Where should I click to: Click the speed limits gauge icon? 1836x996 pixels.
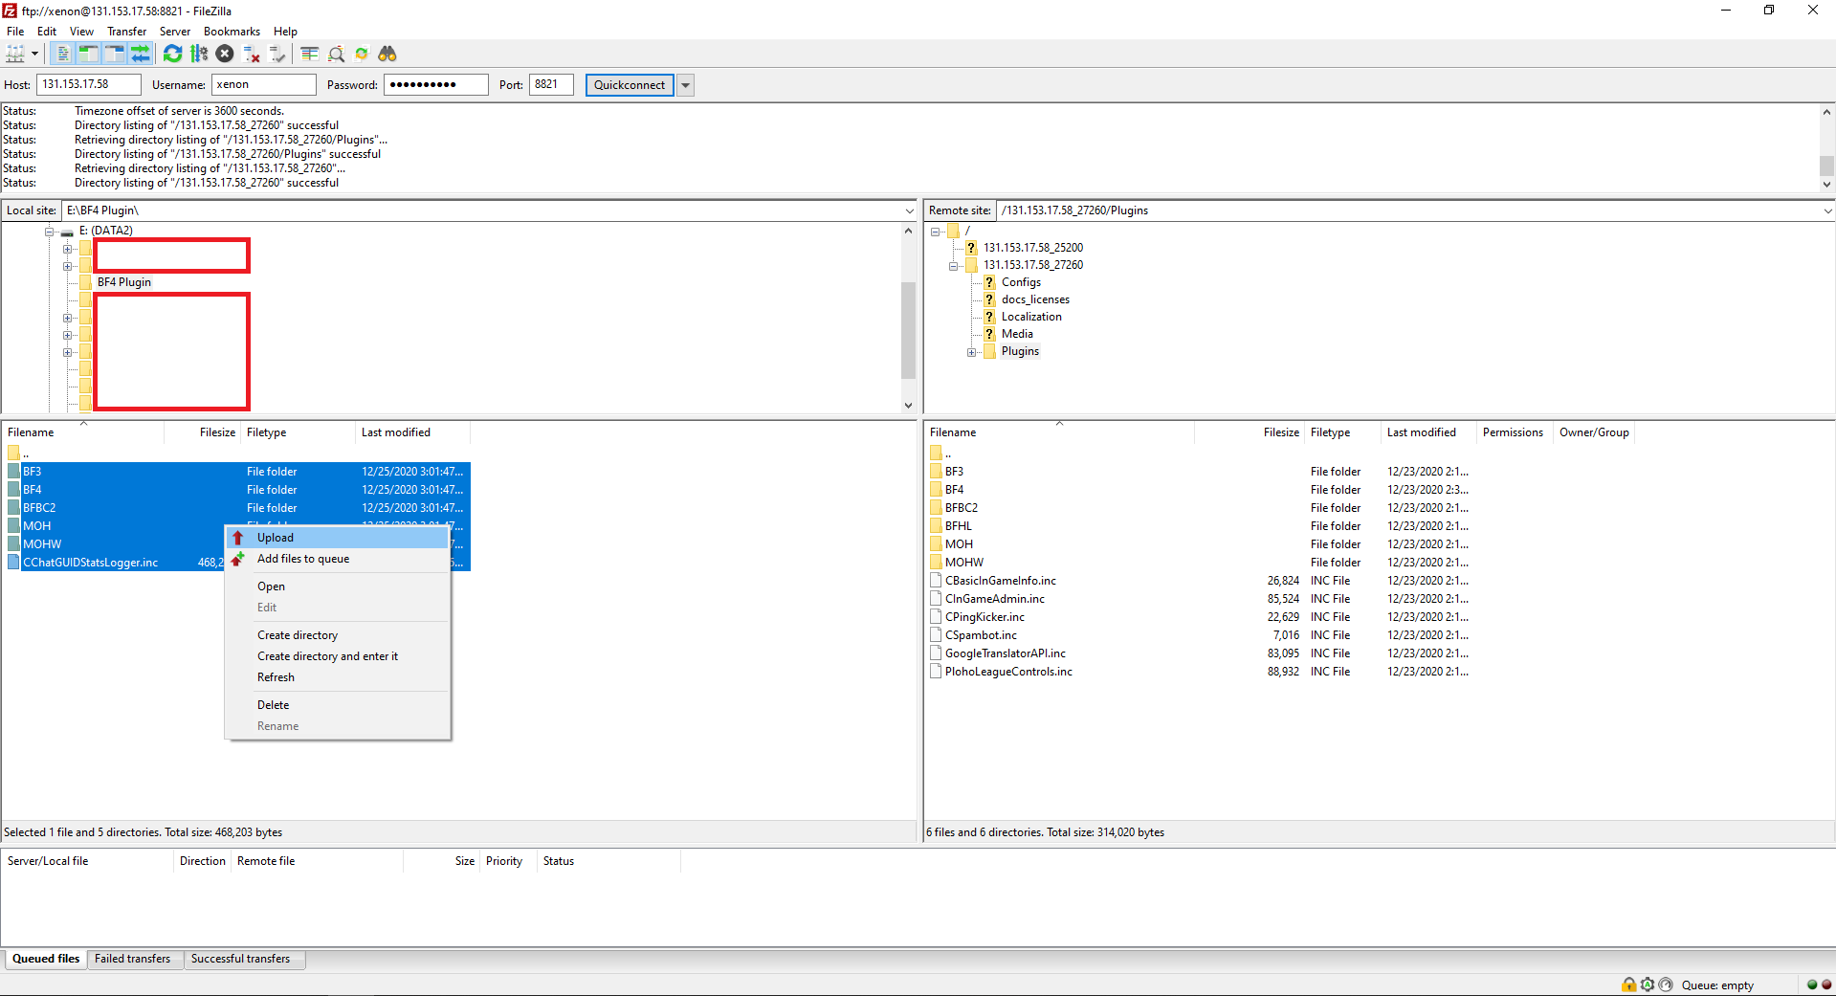(x=1666, y=985)
